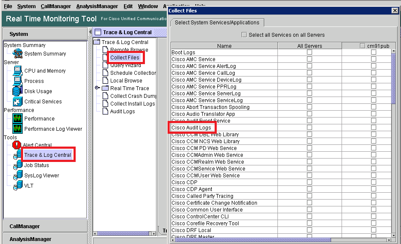Check All Servers for Cisco Audit Logs
401x244 pixels.
[310, 127]
